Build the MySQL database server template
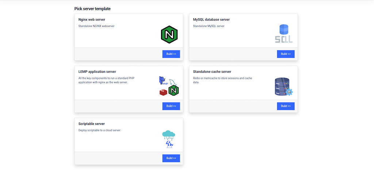 click(x=286, y=54)
